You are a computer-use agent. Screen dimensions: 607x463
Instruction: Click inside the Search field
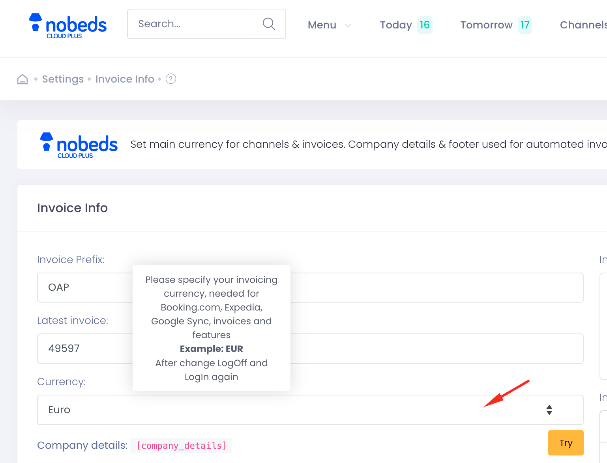point(189,24)
